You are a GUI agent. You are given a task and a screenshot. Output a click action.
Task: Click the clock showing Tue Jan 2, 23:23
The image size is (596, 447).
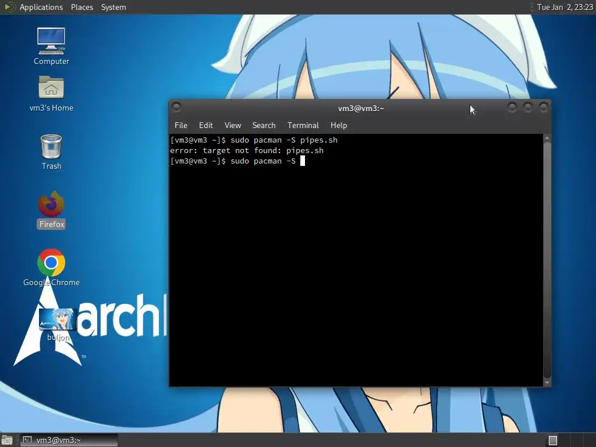tap(565, 7)
